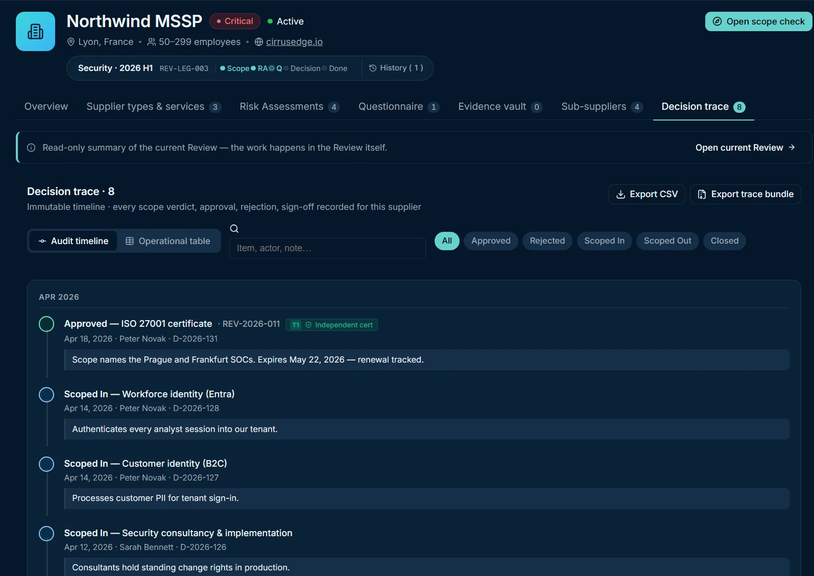814x576 pixels.
Task: Open the Questionnaire tab
Action: pos(399,106)
